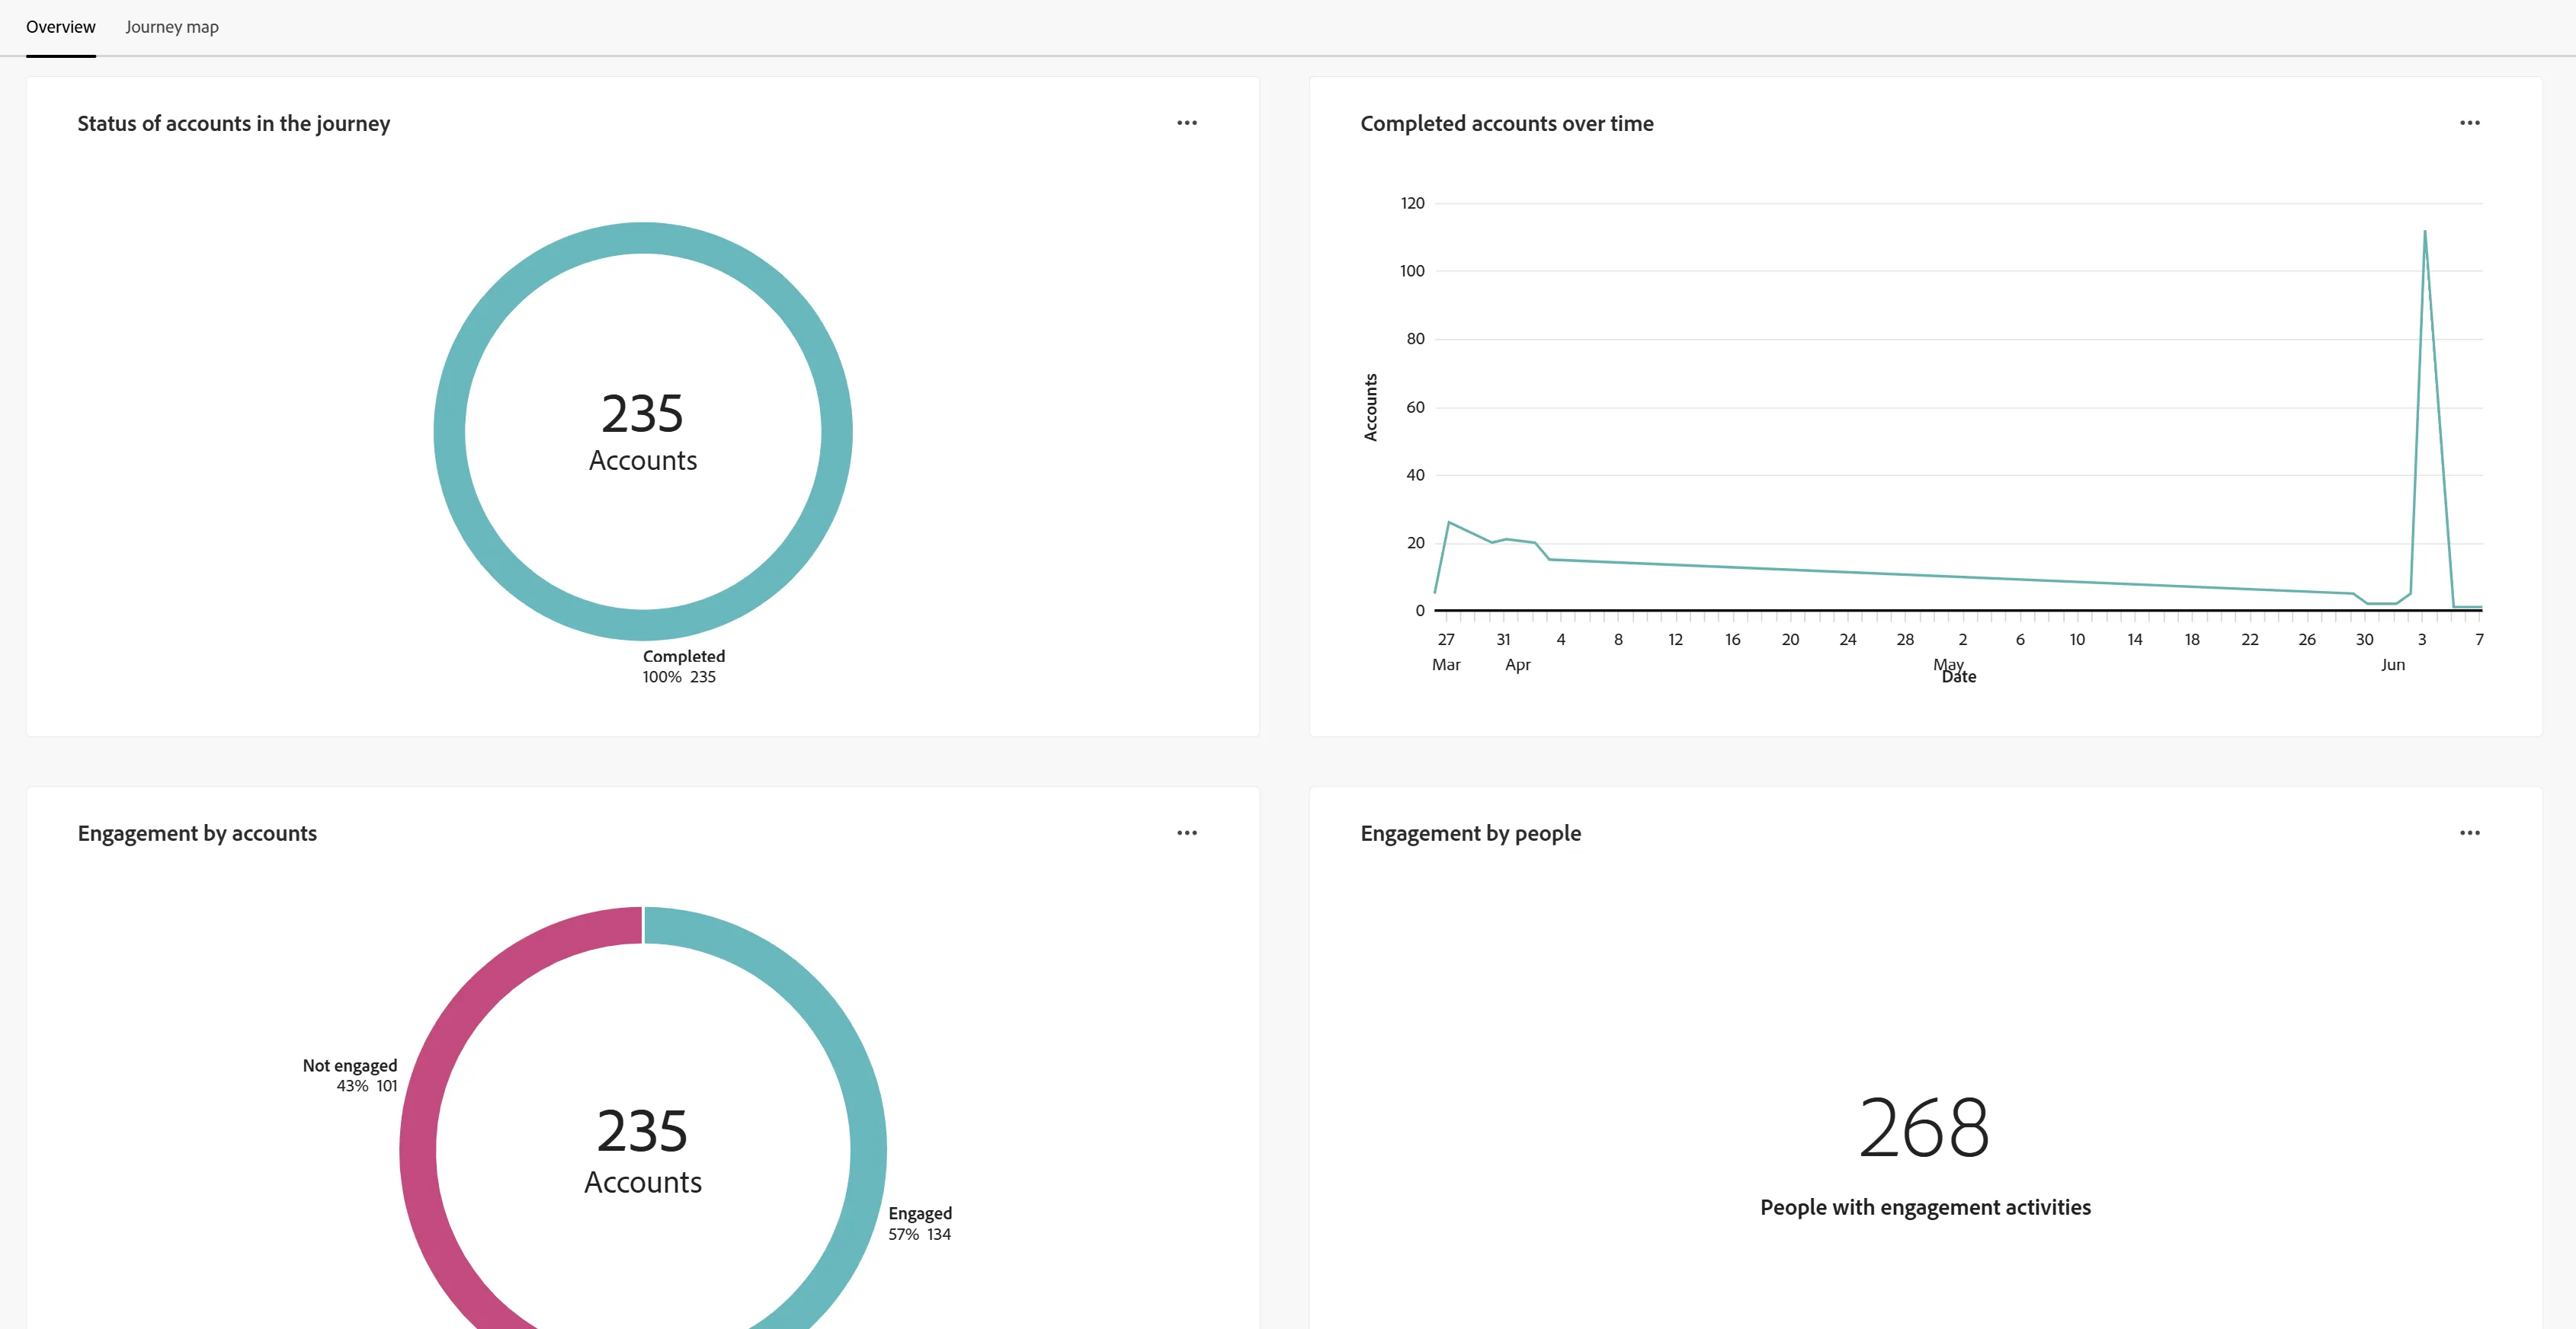Viewport: 2576px width, 1329px height.
Task: Click the '43% 101' value
Action: pos(367,1086)
